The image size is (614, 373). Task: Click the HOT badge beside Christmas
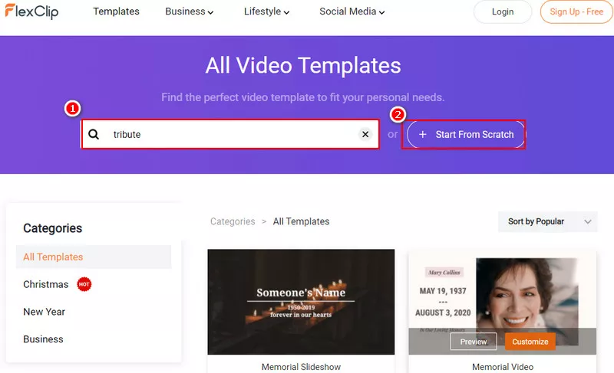84,284
